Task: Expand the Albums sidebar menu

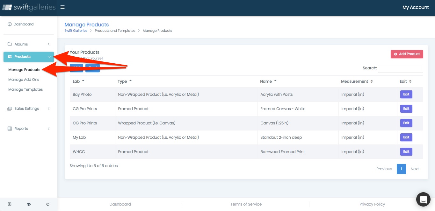Action: pyautogui.click(x=29, y=44)
